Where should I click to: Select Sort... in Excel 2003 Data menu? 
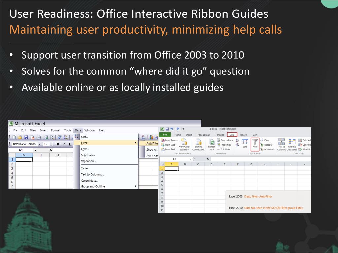point(106,137)
